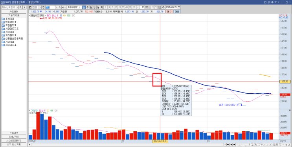Screen dimensions: 292x147
Task: Open chart settings gear icon
Action: point(163,7)
